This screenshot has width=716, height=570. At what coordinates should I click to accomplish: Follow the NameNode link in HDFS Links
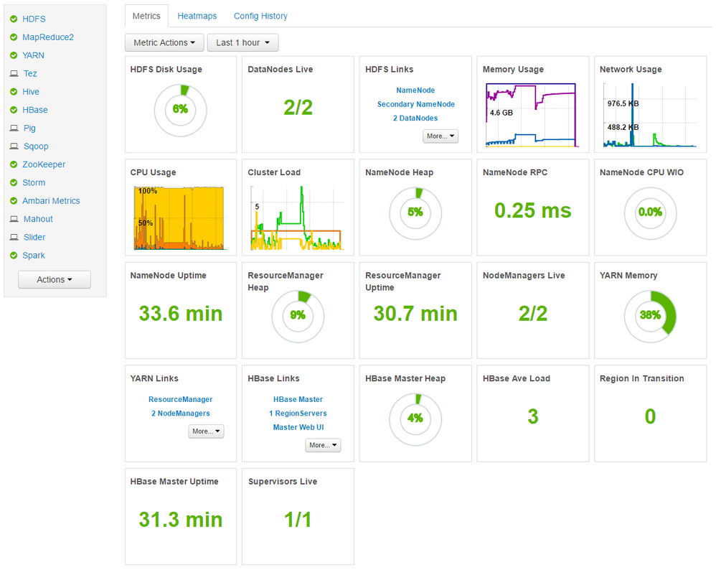click(x=415, y=90)
